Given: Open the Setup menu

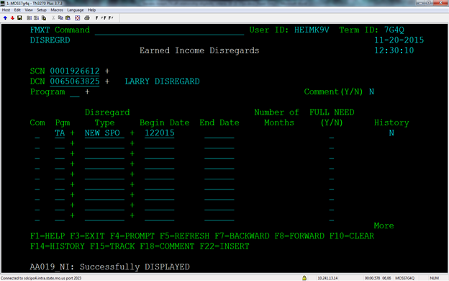Looking at the screenshot, I should point(42,10).
